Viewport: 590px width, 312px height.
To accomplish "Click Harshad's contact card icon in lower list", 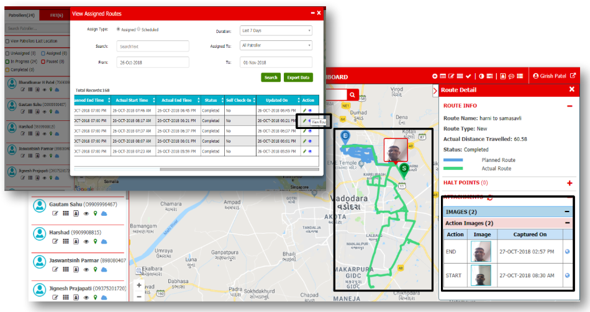I will pyautogui.click(x=76, y=241).
